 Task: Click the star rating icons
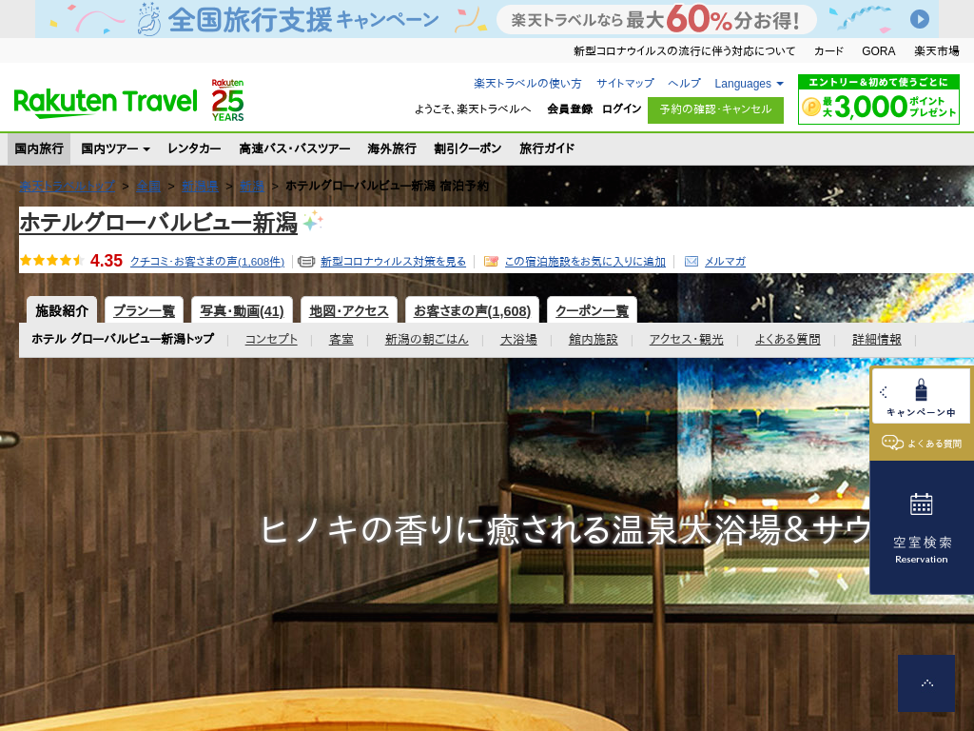52,261
